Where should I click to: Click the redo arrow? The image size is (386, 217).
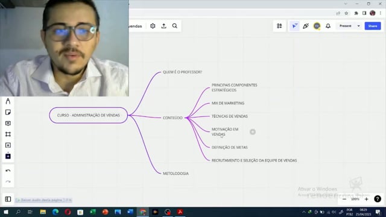tap(8, 181)
